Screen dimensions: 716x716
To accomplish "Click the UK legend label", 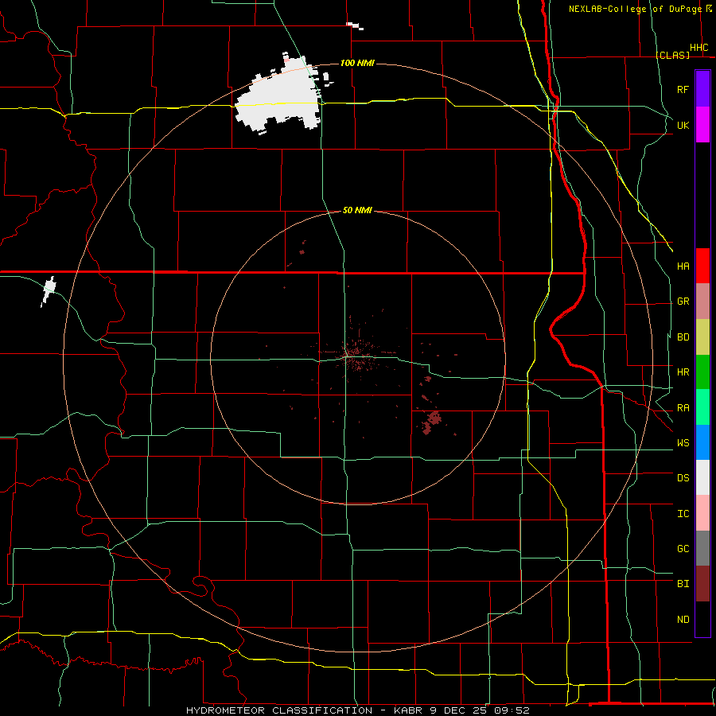I will [683, 125].
